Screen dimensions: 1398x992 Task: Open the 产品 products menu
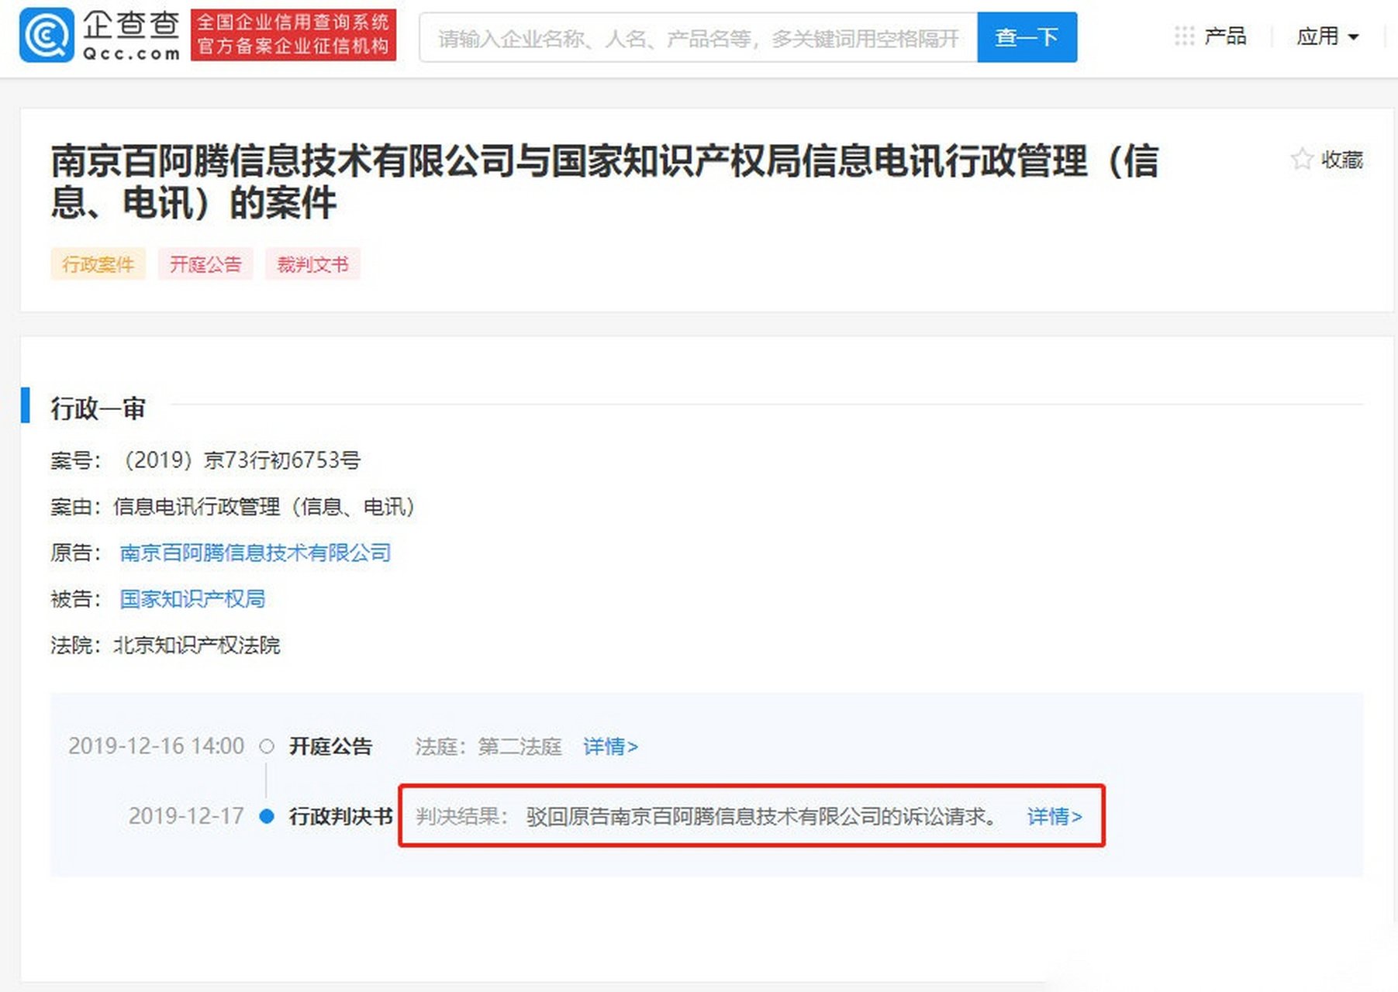[x=1225, y=36]
